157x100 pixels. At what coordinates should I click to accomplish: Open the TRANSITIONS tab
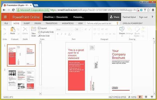pos(51,23)
